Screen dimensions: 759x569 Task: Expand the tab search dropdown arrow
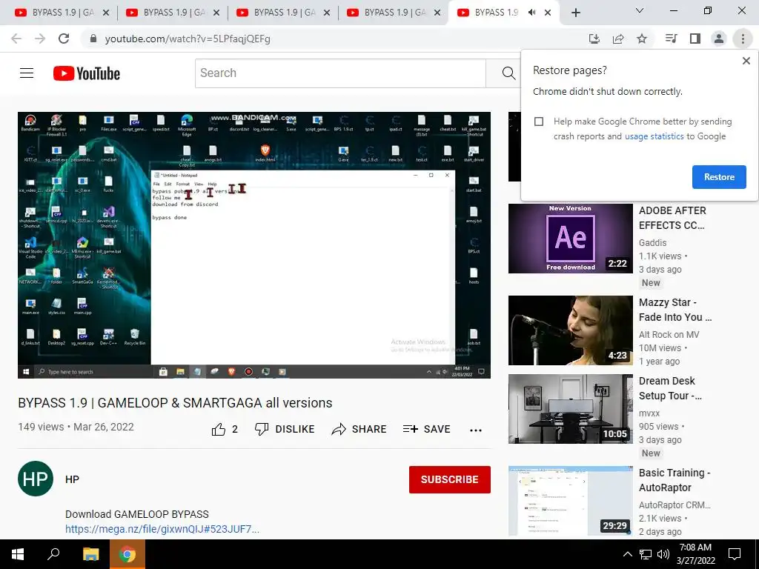click(640, 10)
